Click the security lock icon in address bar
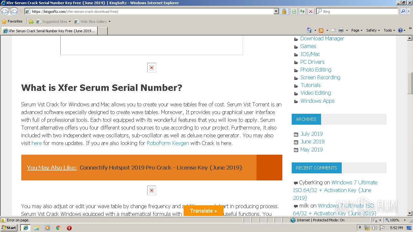Viewport: 413px width, 232px height. 284,11
